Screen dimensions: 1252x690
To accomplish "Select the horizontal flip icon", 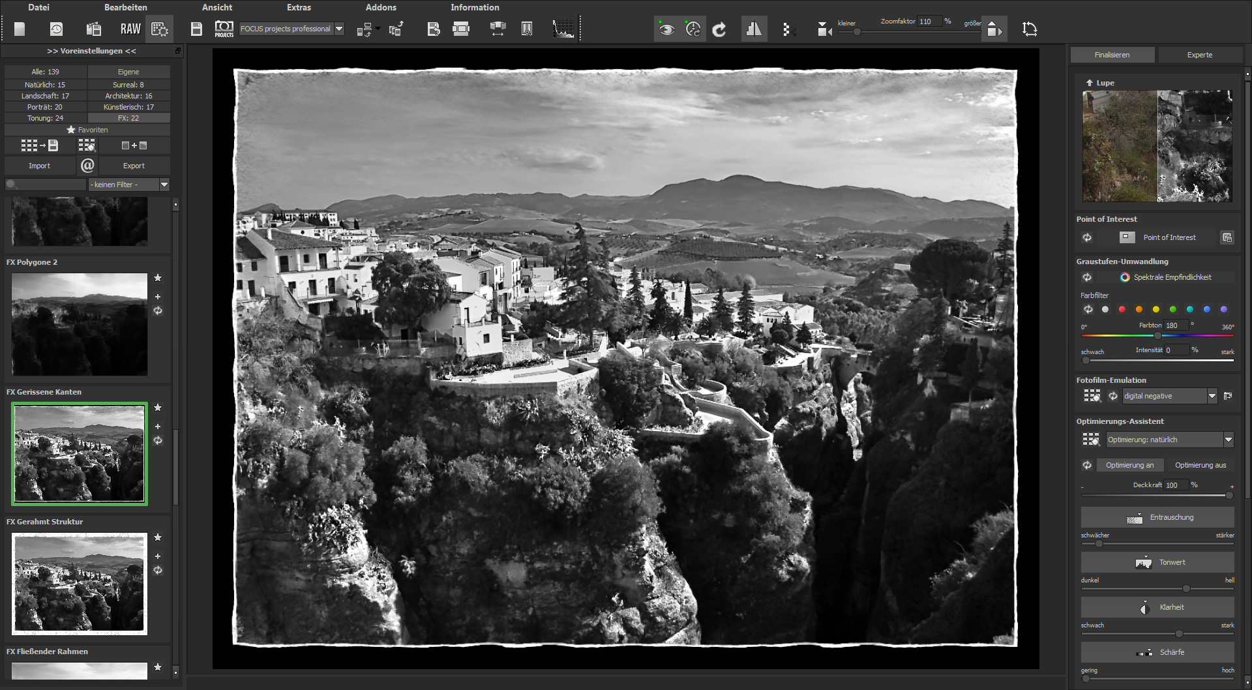I will pyautogui.click(x=754, y=29).
